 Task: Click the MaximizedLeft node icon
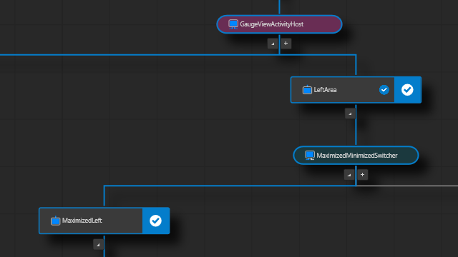pyautogui.click(x=55, y=221)
